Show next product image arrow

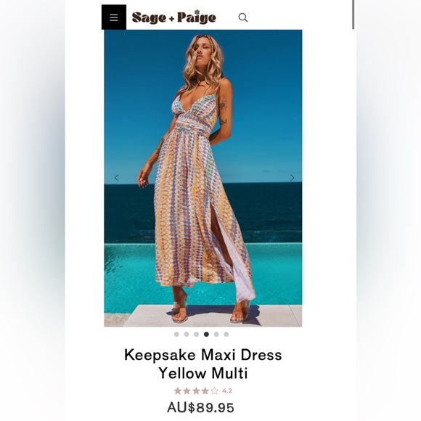pyautogui.click(x=292, y=178)
